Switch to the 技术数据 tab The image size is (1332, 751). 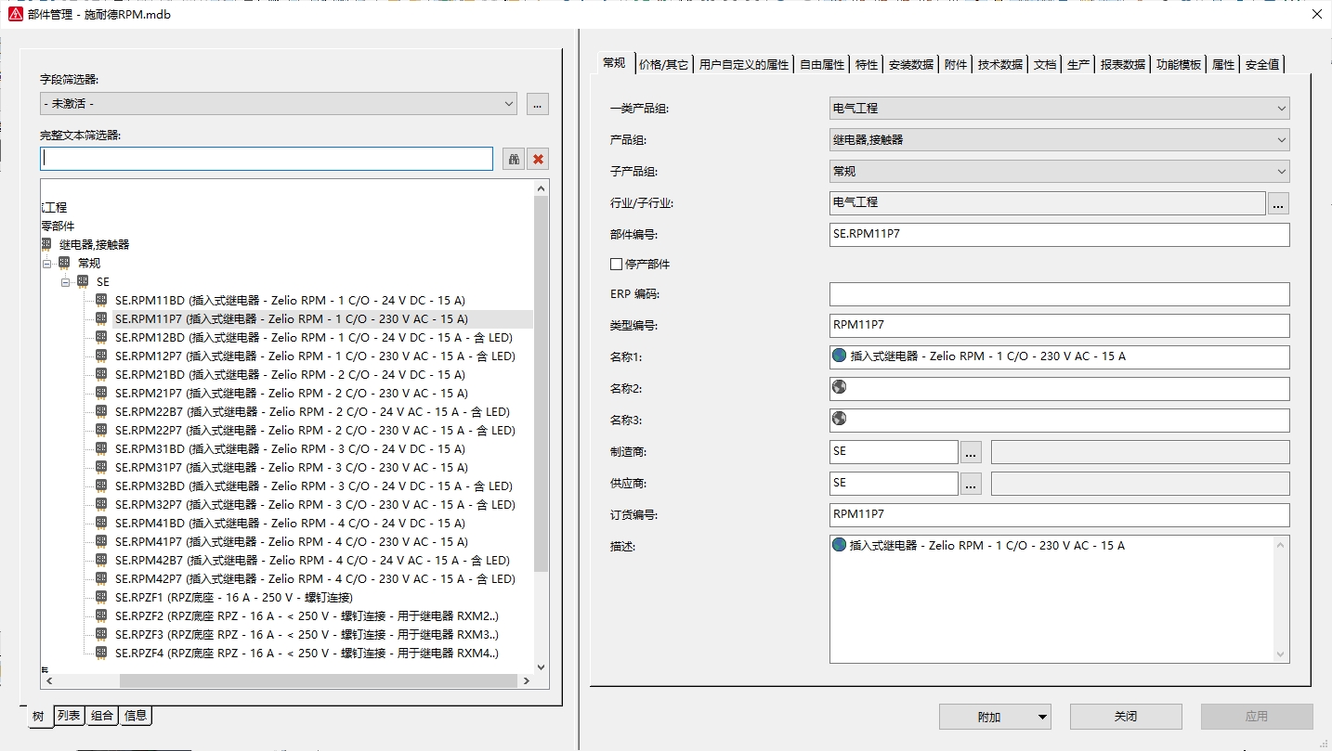[x=999, y=65]
